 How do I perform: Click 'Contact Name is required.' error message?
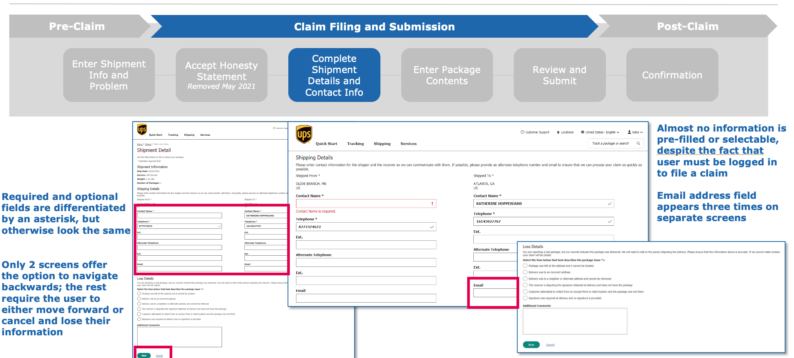[x=316, y=211]
